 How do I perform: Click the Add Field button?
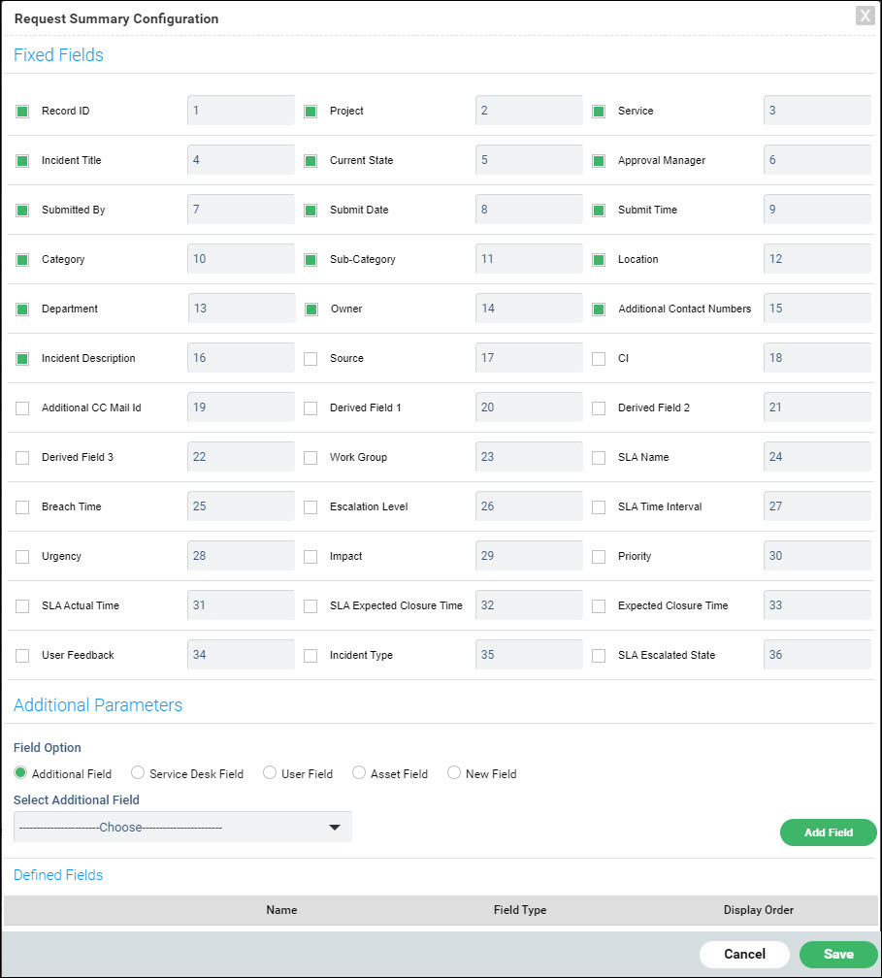[828, 832]
